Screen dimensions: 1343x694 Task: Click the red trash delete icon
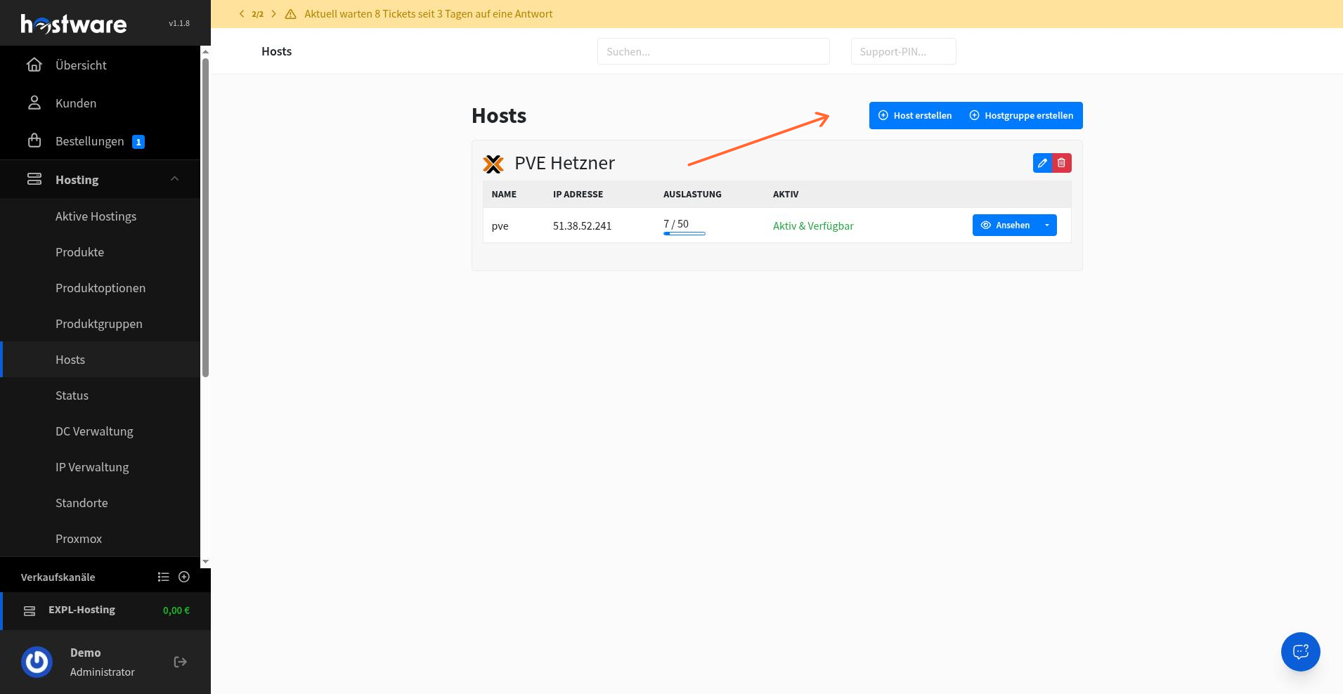(1062, 163)
